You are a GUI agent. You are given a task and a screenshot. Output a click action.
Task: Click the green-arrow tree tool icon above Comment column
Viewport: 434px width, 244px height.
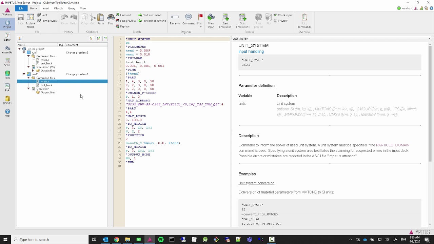tap(98, 39)
